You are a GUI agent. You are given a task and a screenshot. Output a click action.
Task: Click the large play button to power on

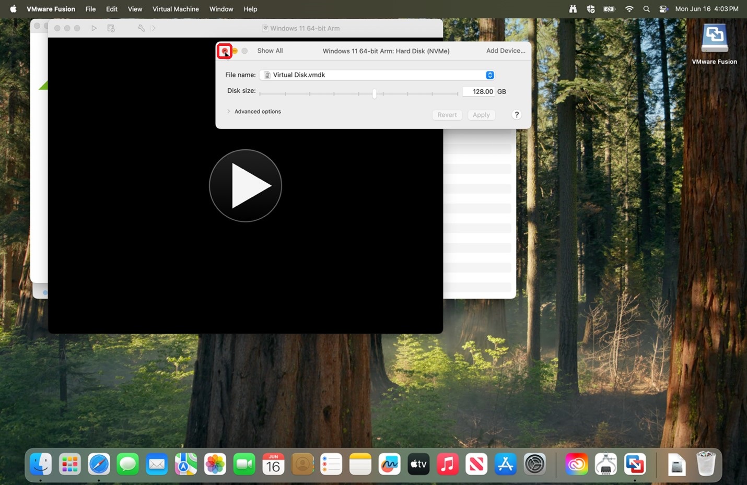[246, 186]
